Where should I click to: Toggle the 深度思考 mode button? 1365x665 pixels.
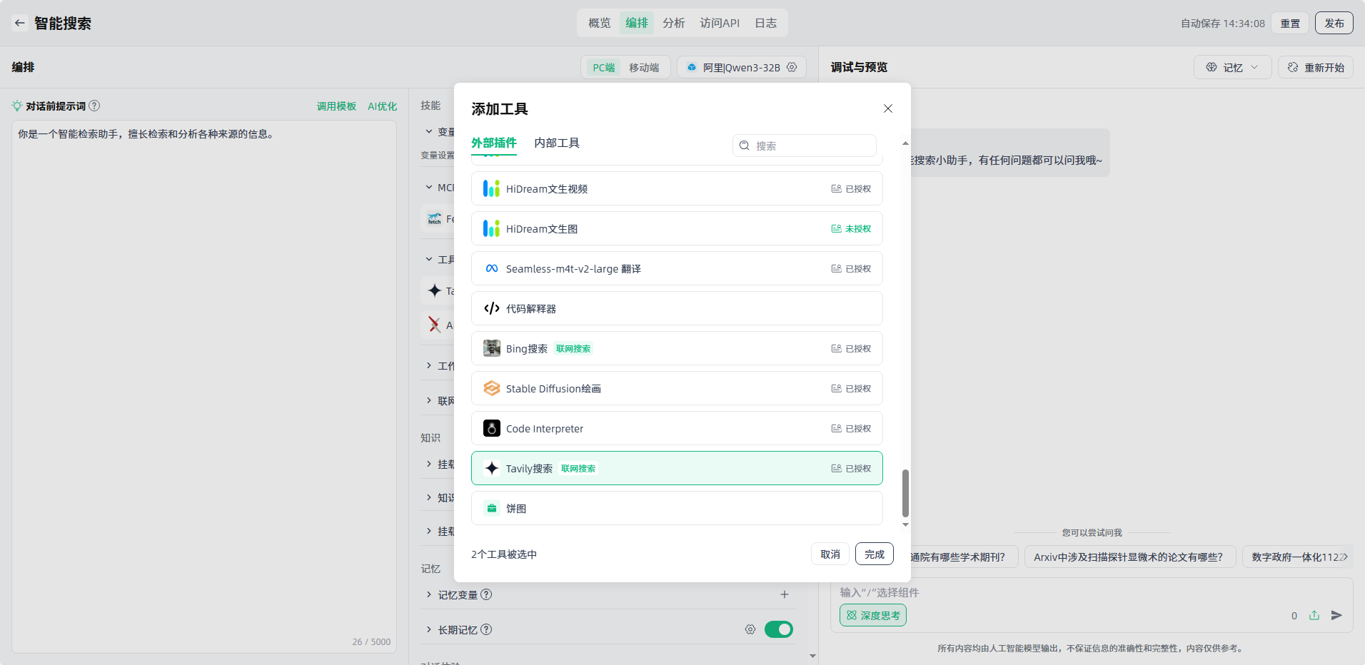coord(872,615)
